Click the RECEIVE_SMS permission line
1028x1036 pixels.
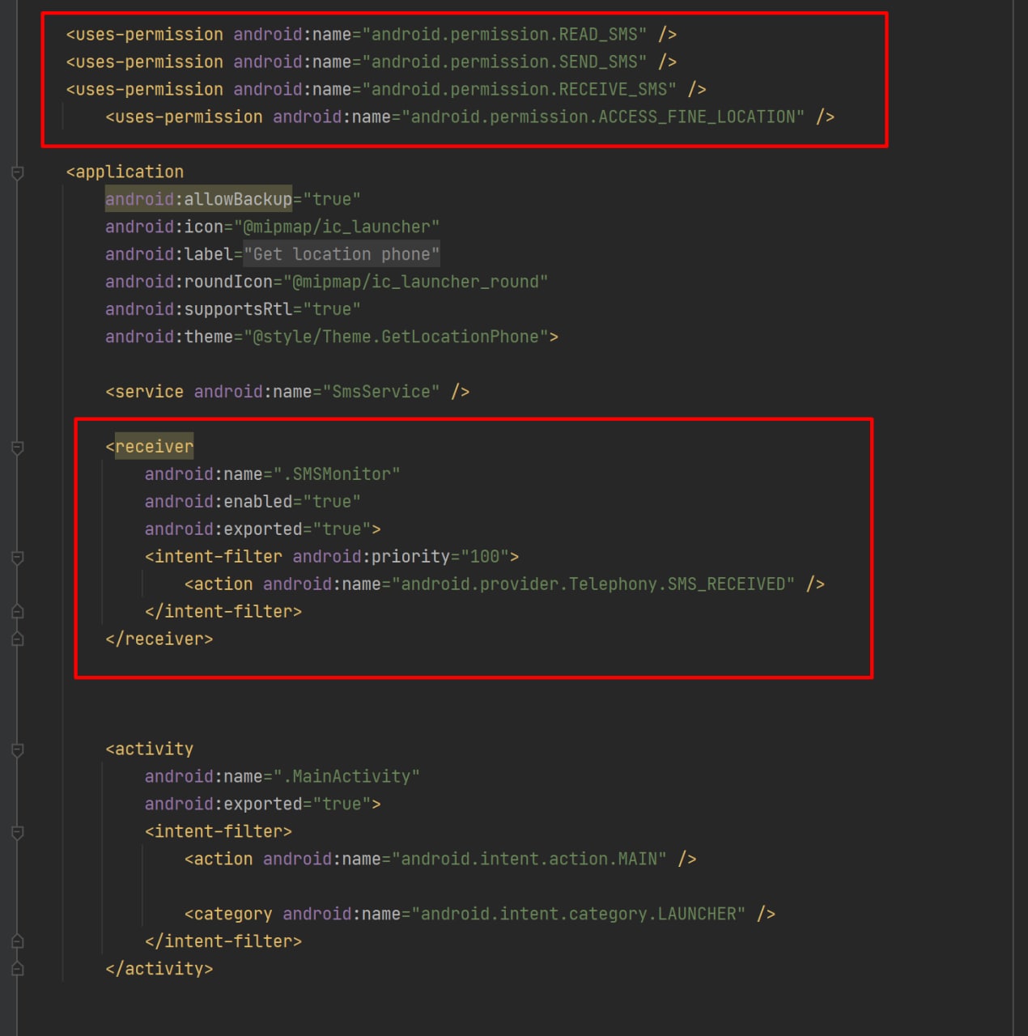click(x=386, y=90)
